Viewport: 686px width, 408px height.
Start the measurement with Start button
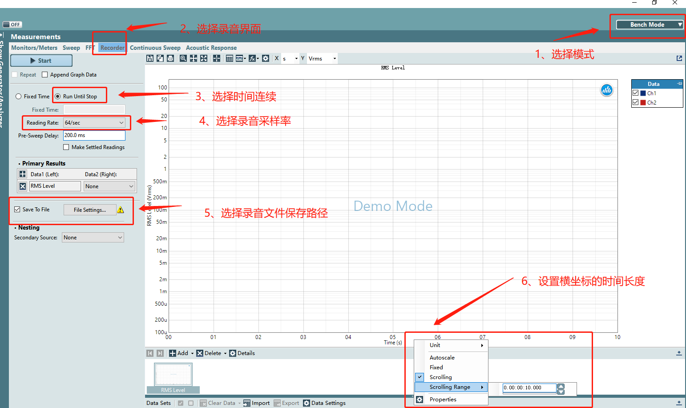point(41,61)
